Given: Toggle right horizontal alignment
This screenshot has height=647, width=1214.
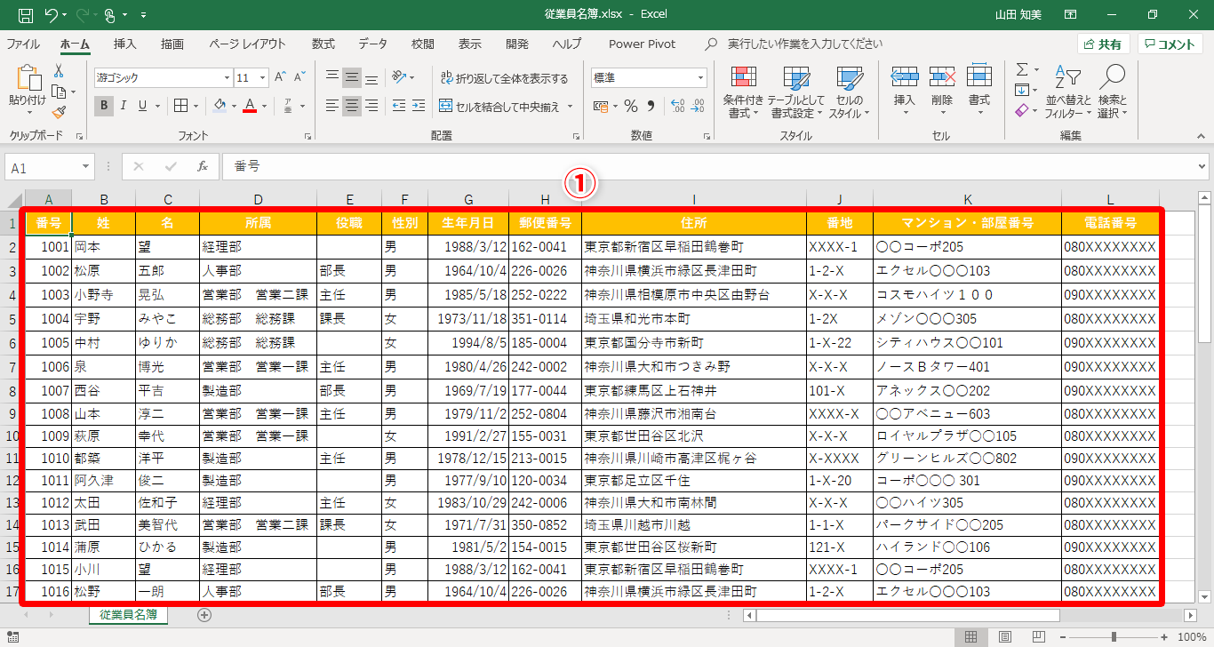Looking at the screenshot, I should pyautogui.click(x=371, y=107).
